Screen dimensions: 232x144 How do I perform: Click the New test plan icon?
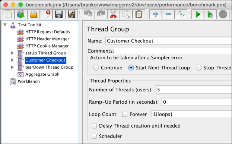click(8, 15)
